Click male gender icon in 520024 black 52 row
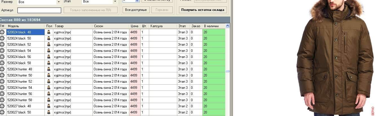This screenshot has width=376, height=116. pyautogui.click(x=49, y=45)
